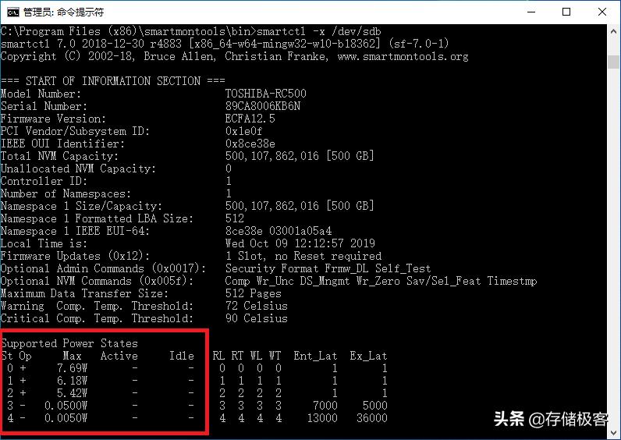This screenshot has height=440, width=621.
Task: Click power state 2 max '5.42W'
Action: pyautogui.click(x=72, y=393)
